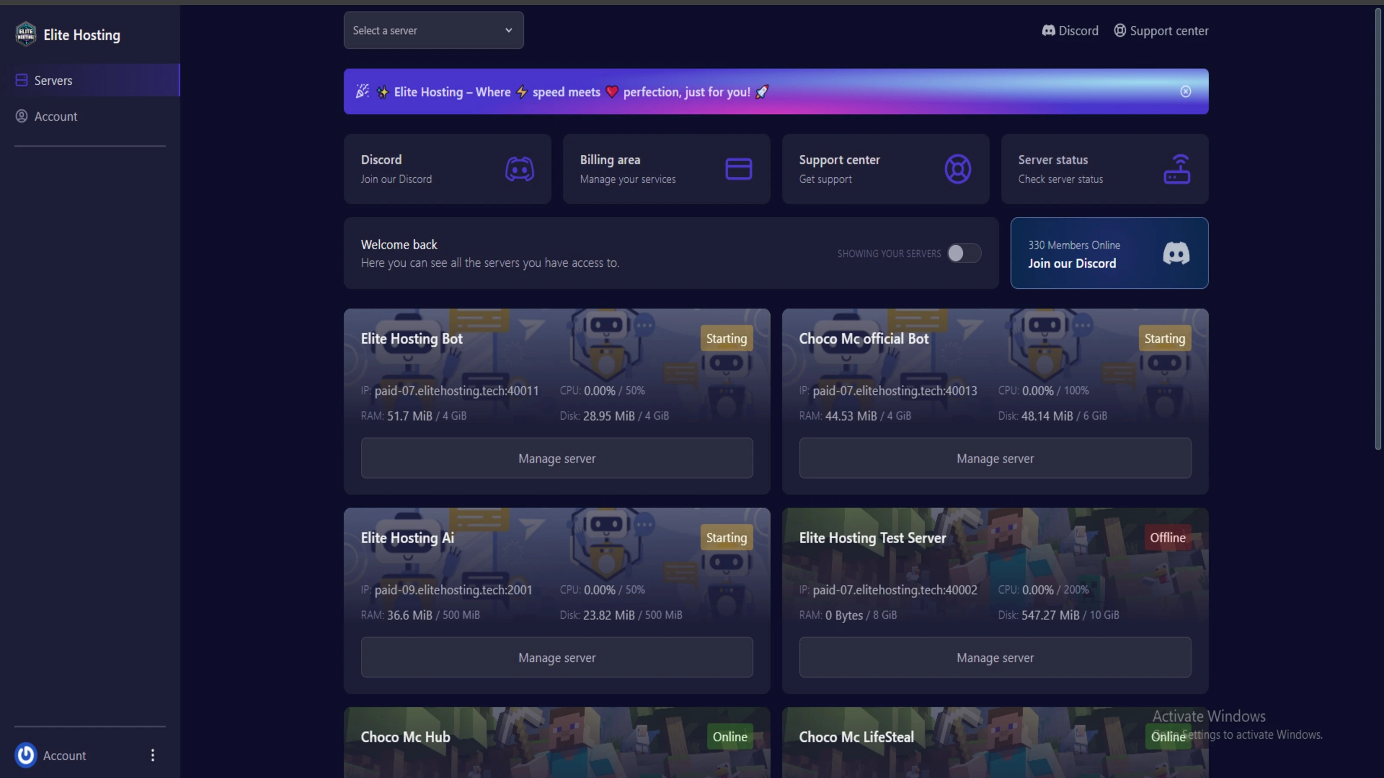The height and width of the screenshot is (778, 1384).
Task: Dismiss the Elite Hosting announcement banner
Action: pos(1185,92)
